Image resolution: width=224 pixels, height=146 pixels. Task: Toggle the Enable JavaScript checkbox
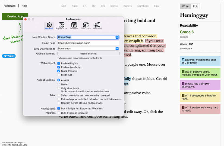coord(59,67)
